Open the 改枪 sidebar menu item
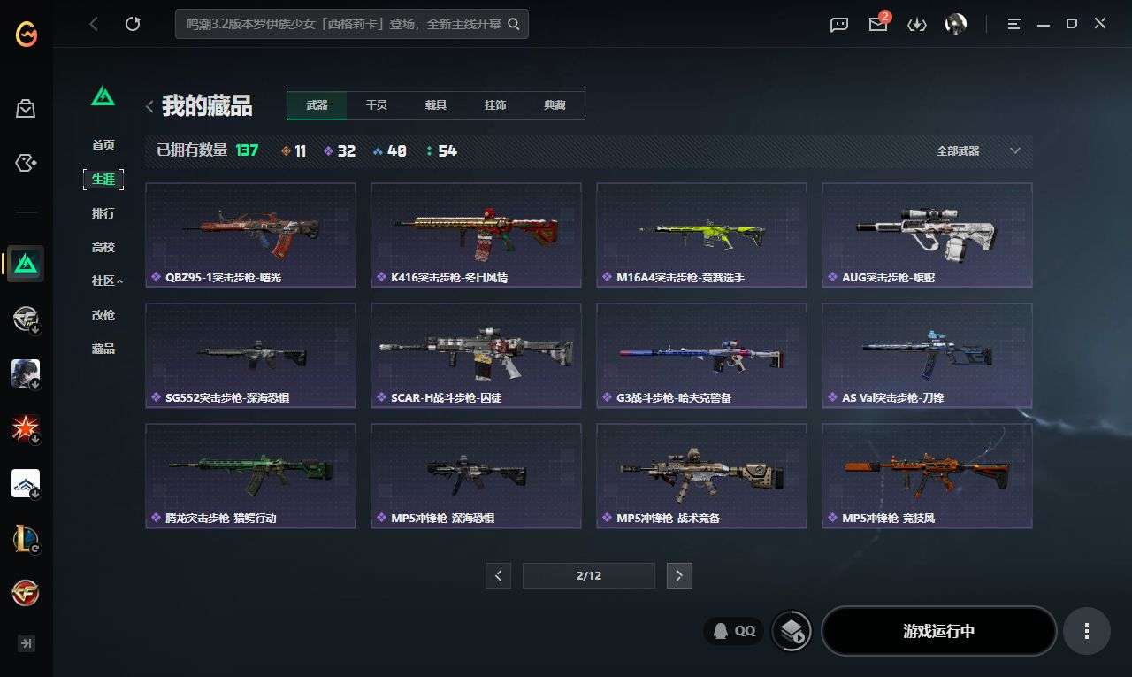Viewport: 1132px width, 677px height. (103, 315)
